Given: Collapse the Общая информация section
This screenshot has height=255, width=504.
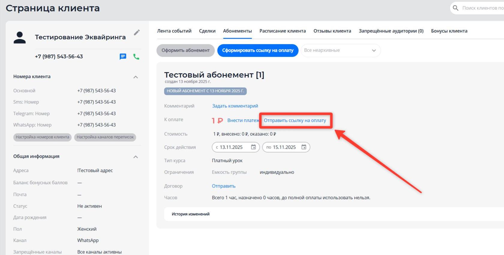Looking at the screenshot, I should point(136,157).
